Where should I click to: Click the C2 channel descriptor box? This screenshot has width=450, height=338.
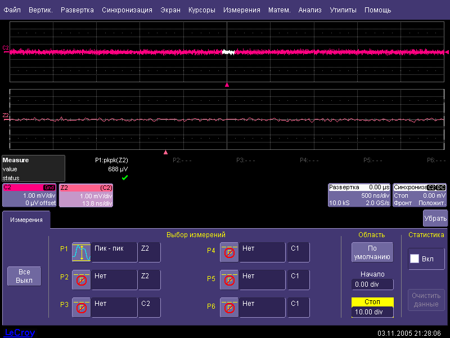tap(29, 195)
